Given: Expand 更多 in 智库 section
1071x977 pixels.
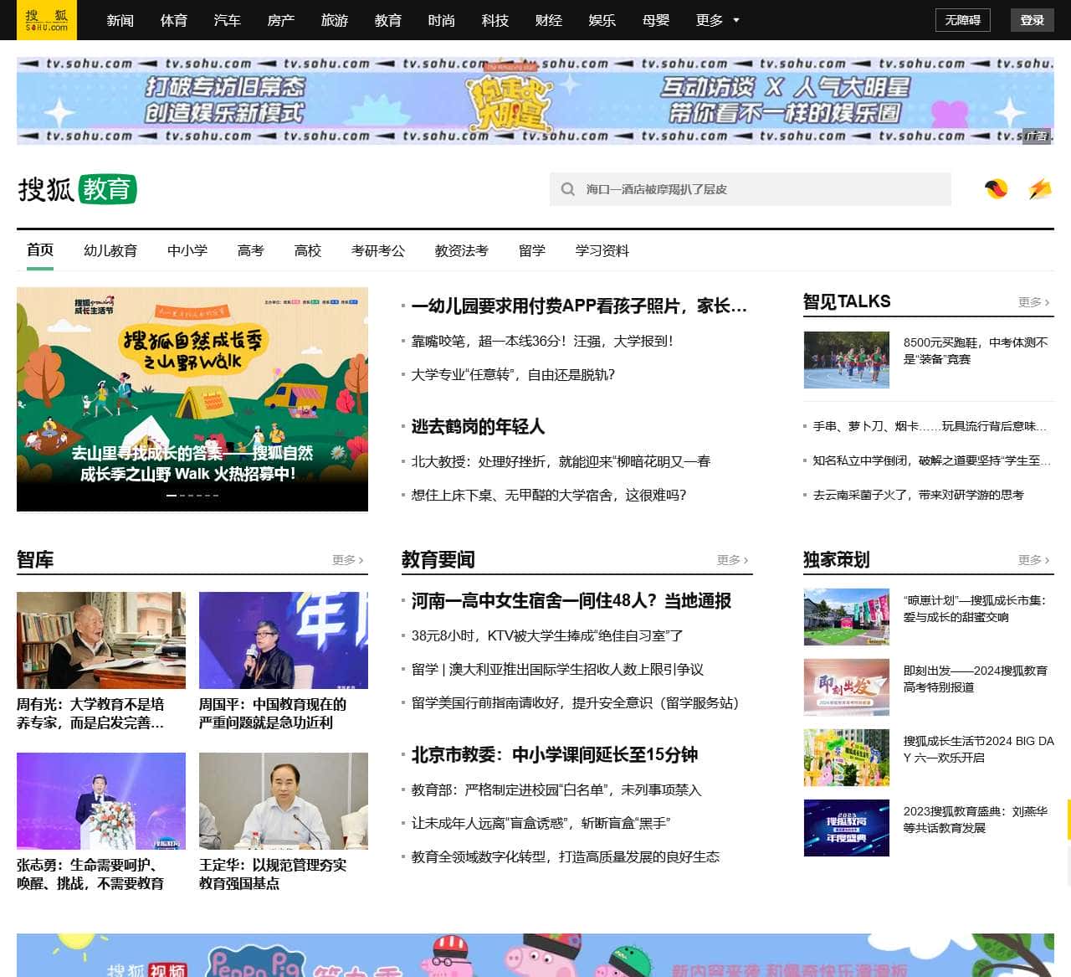Looking at the screenshot, I should [x=347, y=560].
